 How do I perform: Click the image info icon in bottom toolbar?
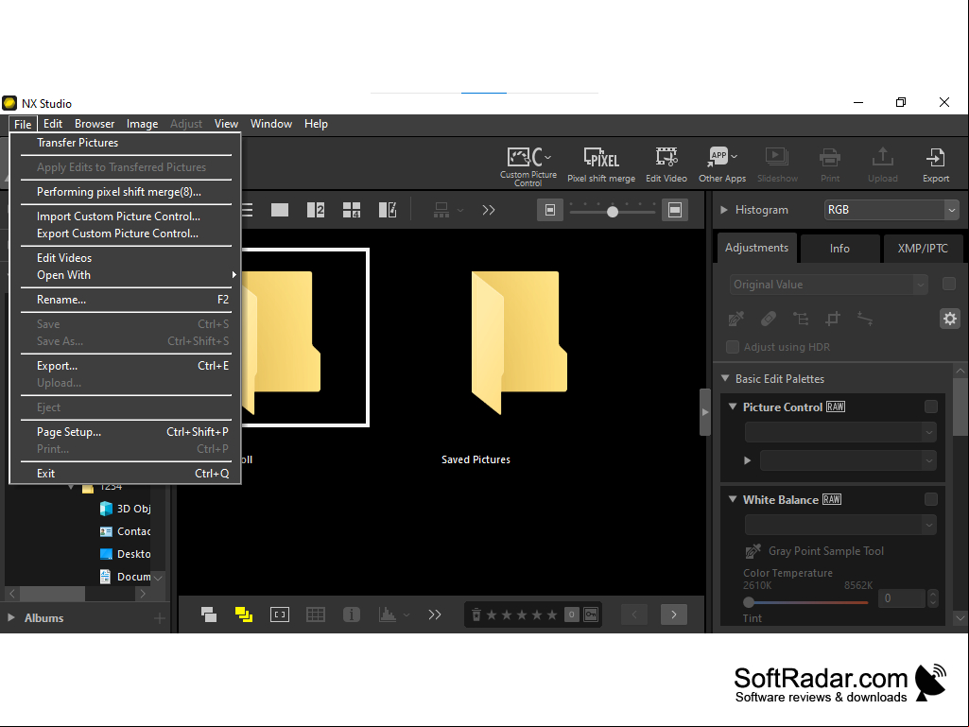tap(352, 614)
